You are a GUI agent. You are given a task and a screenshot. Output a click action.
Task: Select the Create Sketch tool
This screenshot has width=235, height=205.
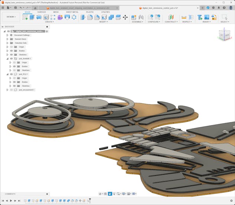point(25,17)
